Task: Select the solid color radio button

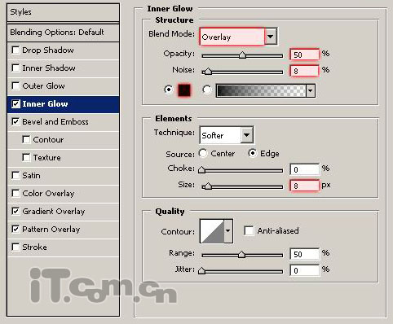Action: point(169,90)
